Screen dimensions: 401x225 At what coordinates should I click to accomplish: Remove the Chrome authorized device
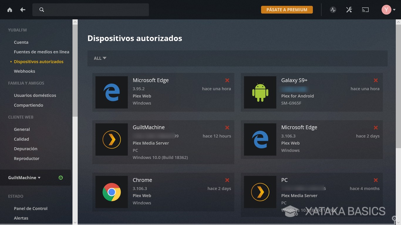227,180
